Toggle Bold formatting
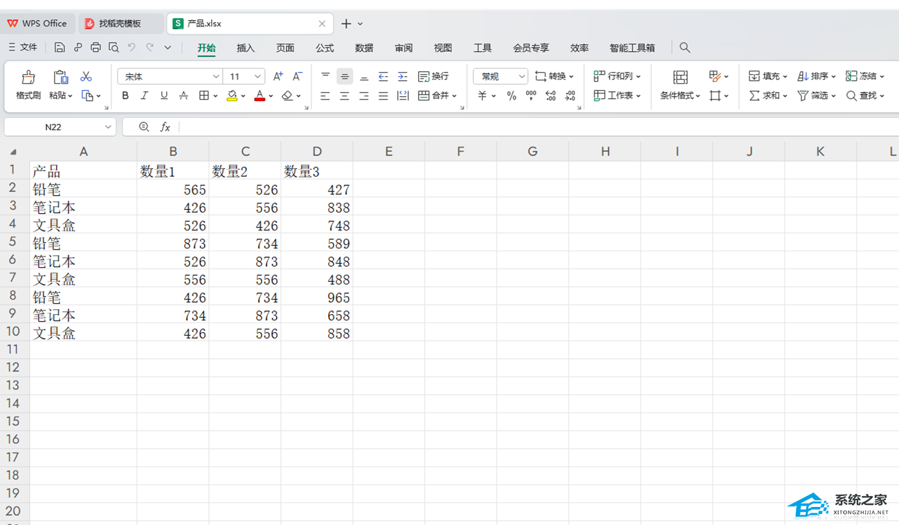The height and width of the screenshot is (525, 899). [x=125, y=95]
